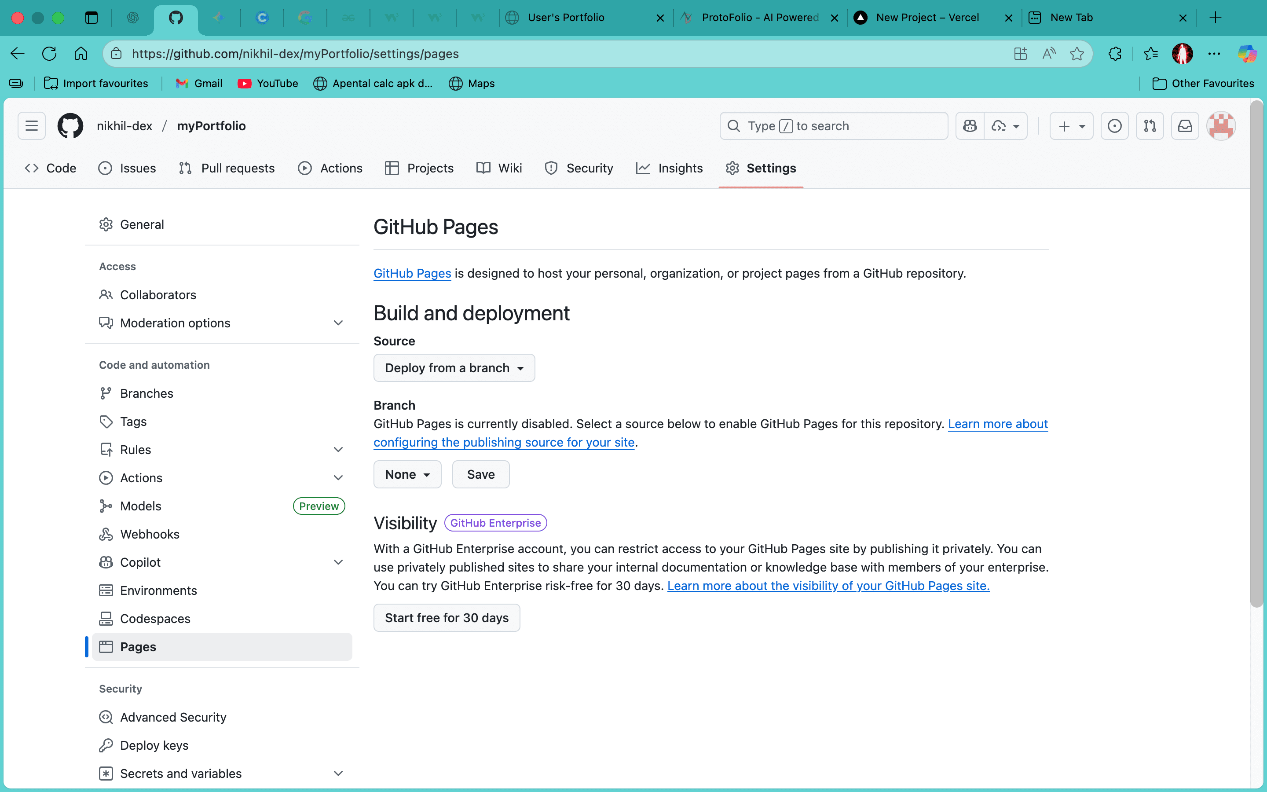Open the GitHub hamburger navigation menu
The image size is (1267, 792).
click(x=31, y=126)
